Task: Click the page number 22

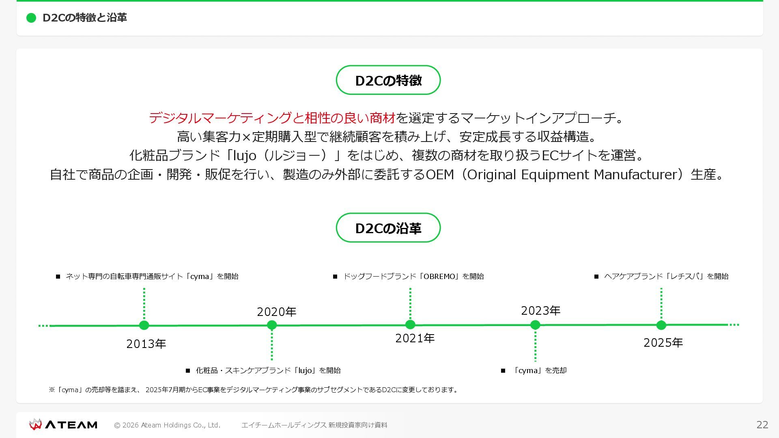Action: point(762,425)
